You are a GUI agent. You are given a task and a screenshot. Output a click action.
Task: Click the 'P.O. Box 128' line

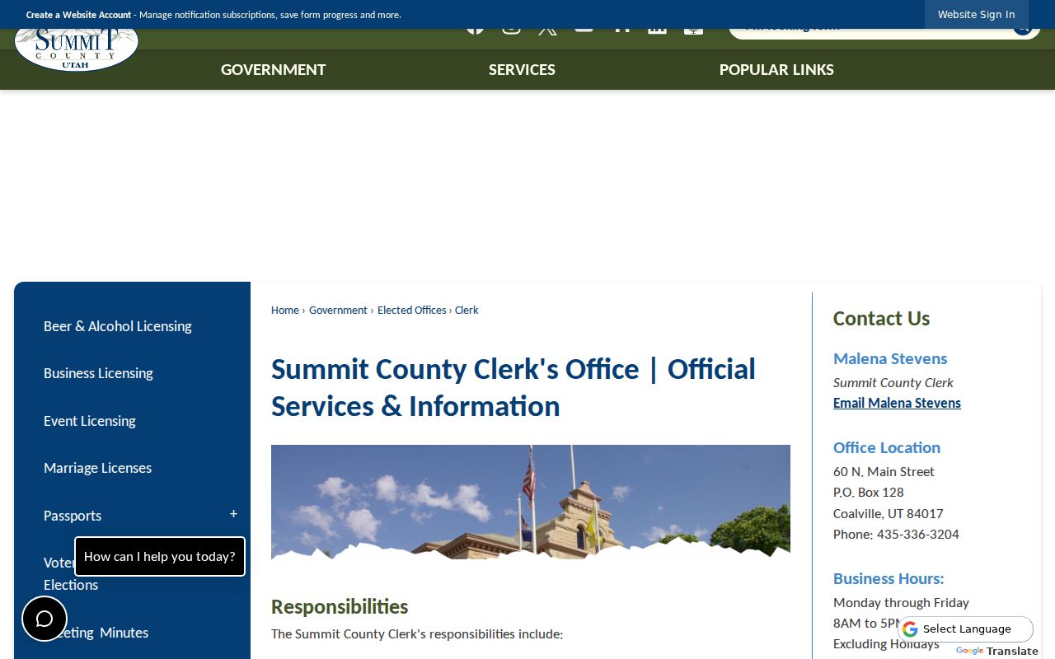point(869,493)
